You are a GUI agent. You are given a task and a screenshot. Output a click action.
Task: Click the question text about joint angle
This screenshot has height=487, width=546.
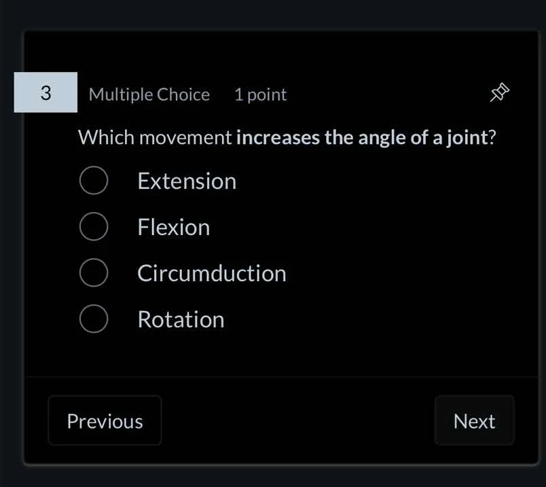click(287, 137)
